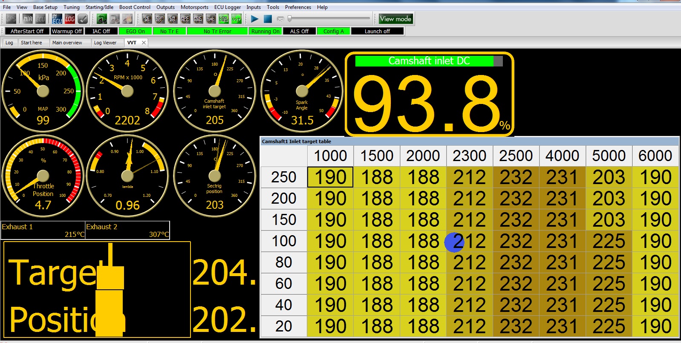The image size is (681, 343).
Task: Click the EGO On status indicator
Action: [x=135, y=31]
